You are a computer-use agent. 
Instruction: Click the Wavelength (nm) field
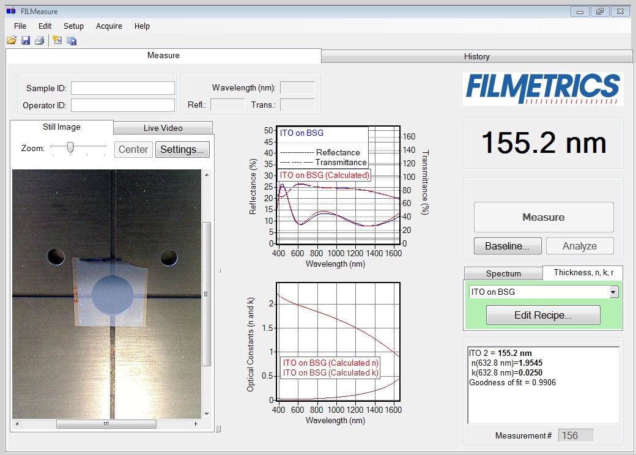click(297, 87)
